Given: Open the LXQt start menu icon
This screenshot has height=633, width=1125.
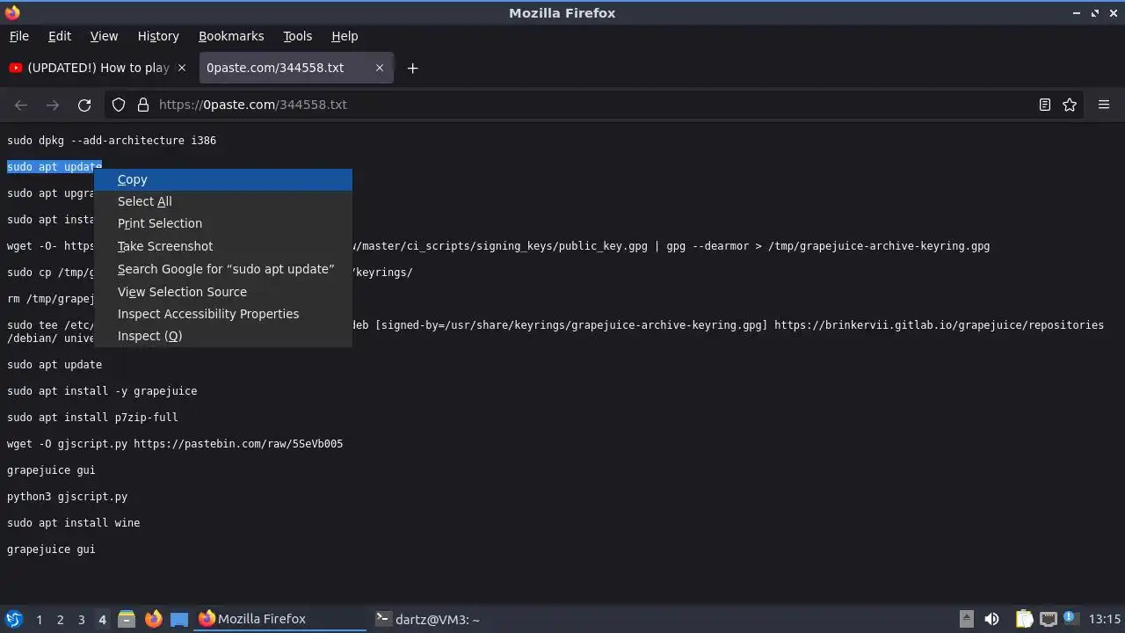Looking at the screenshot, I should (14, 619).
